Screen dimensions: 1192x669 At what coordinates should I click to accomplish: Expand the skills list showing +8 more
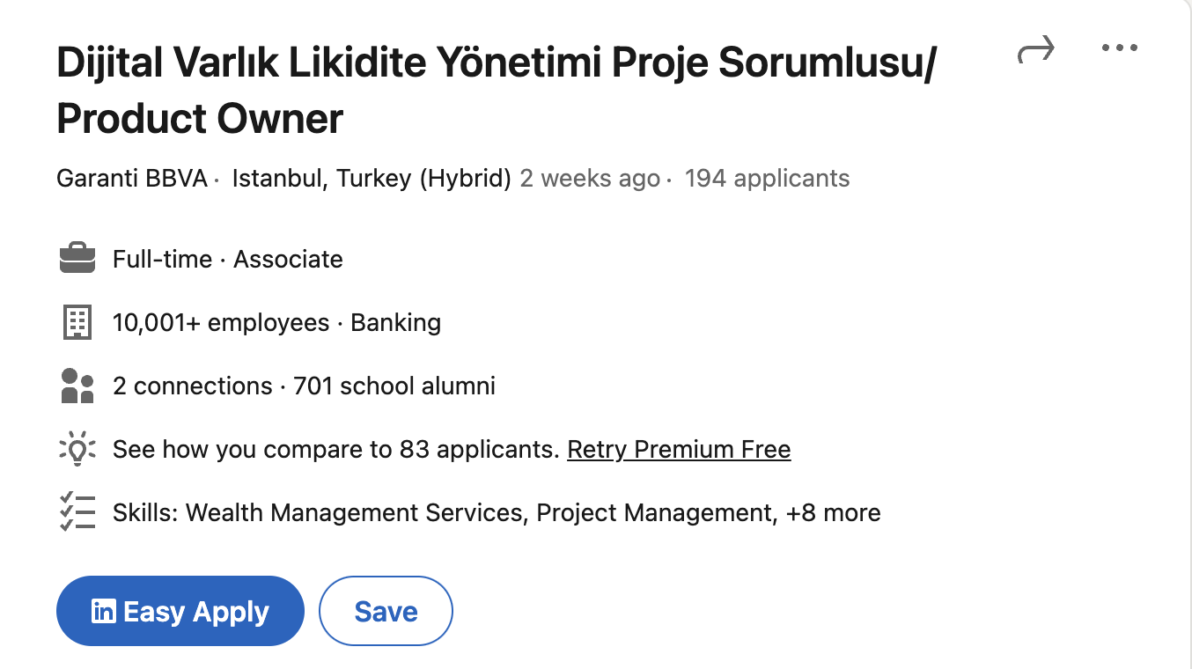coord(833,512)
